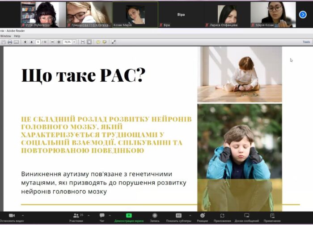
Task: Open the zoom percentage dropdown
Action: (x=74, y=42)
